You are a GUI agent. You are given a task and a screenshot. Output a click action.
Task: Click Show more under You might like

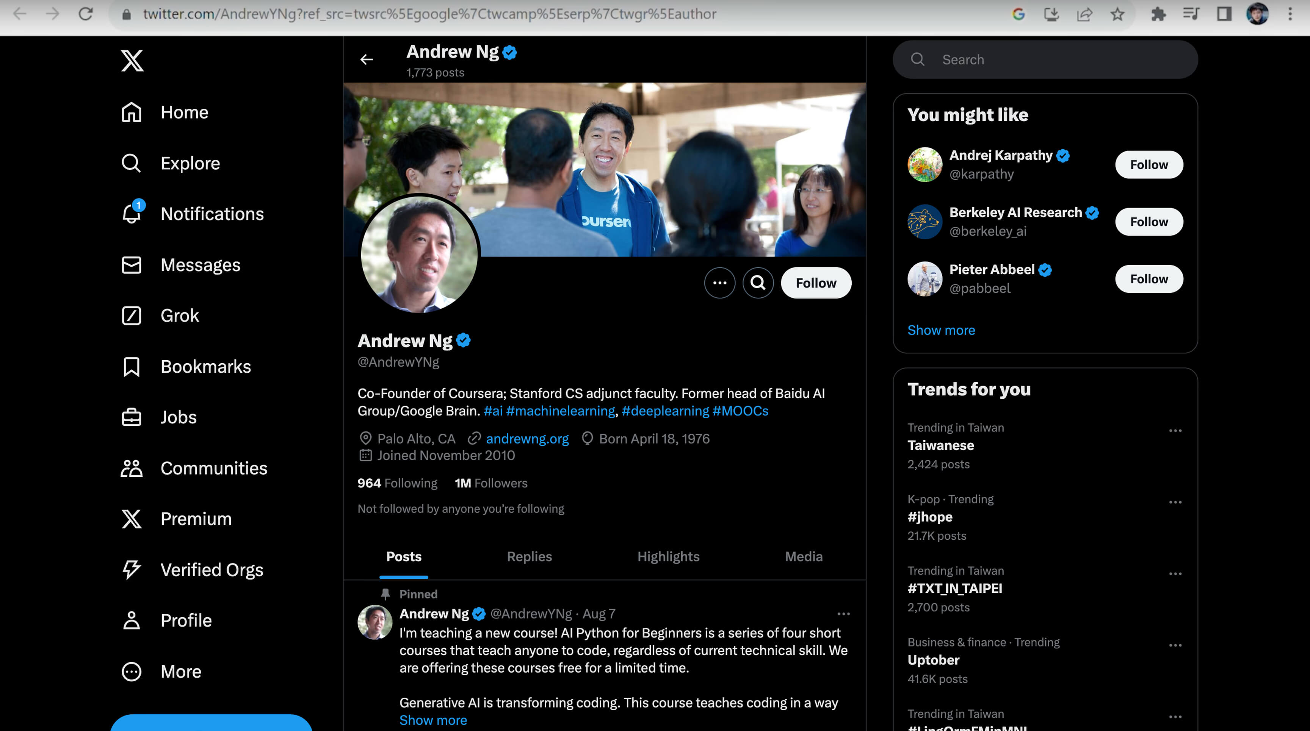click(941, 330)
